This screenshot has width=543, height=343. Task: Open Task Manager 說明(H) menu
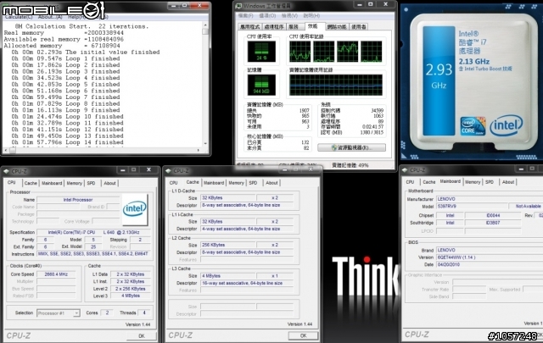(x=311, y=15)
